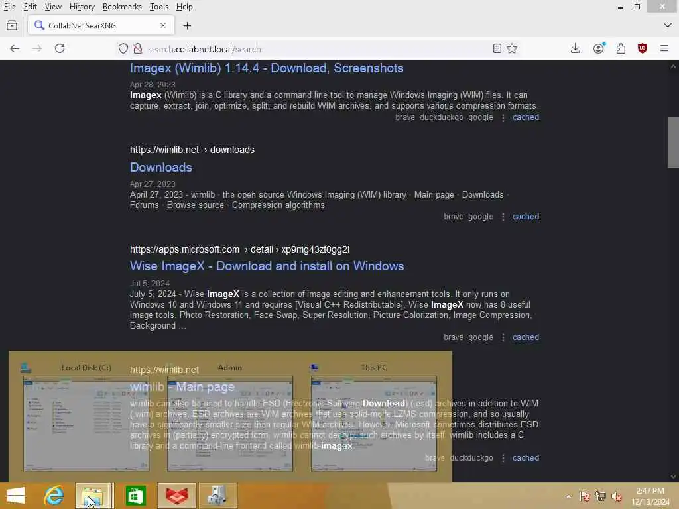
Task: Open cached link for Imagex (Wimlib) result
Action: pos(526,117)
